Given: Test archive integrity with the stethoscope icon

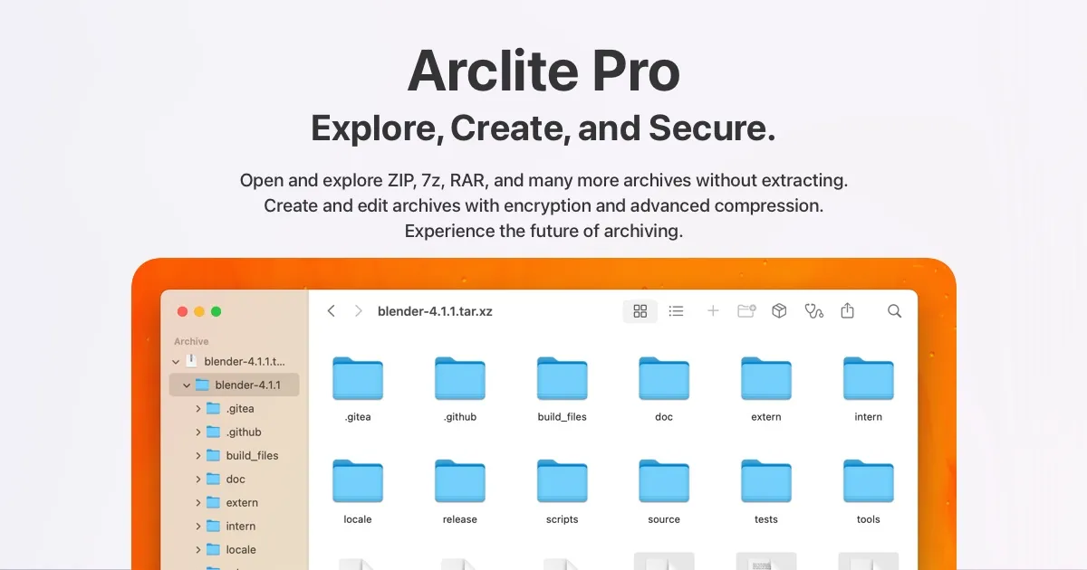Looking at the screenshot, I should pyautogui.click(x=813, y=310).
